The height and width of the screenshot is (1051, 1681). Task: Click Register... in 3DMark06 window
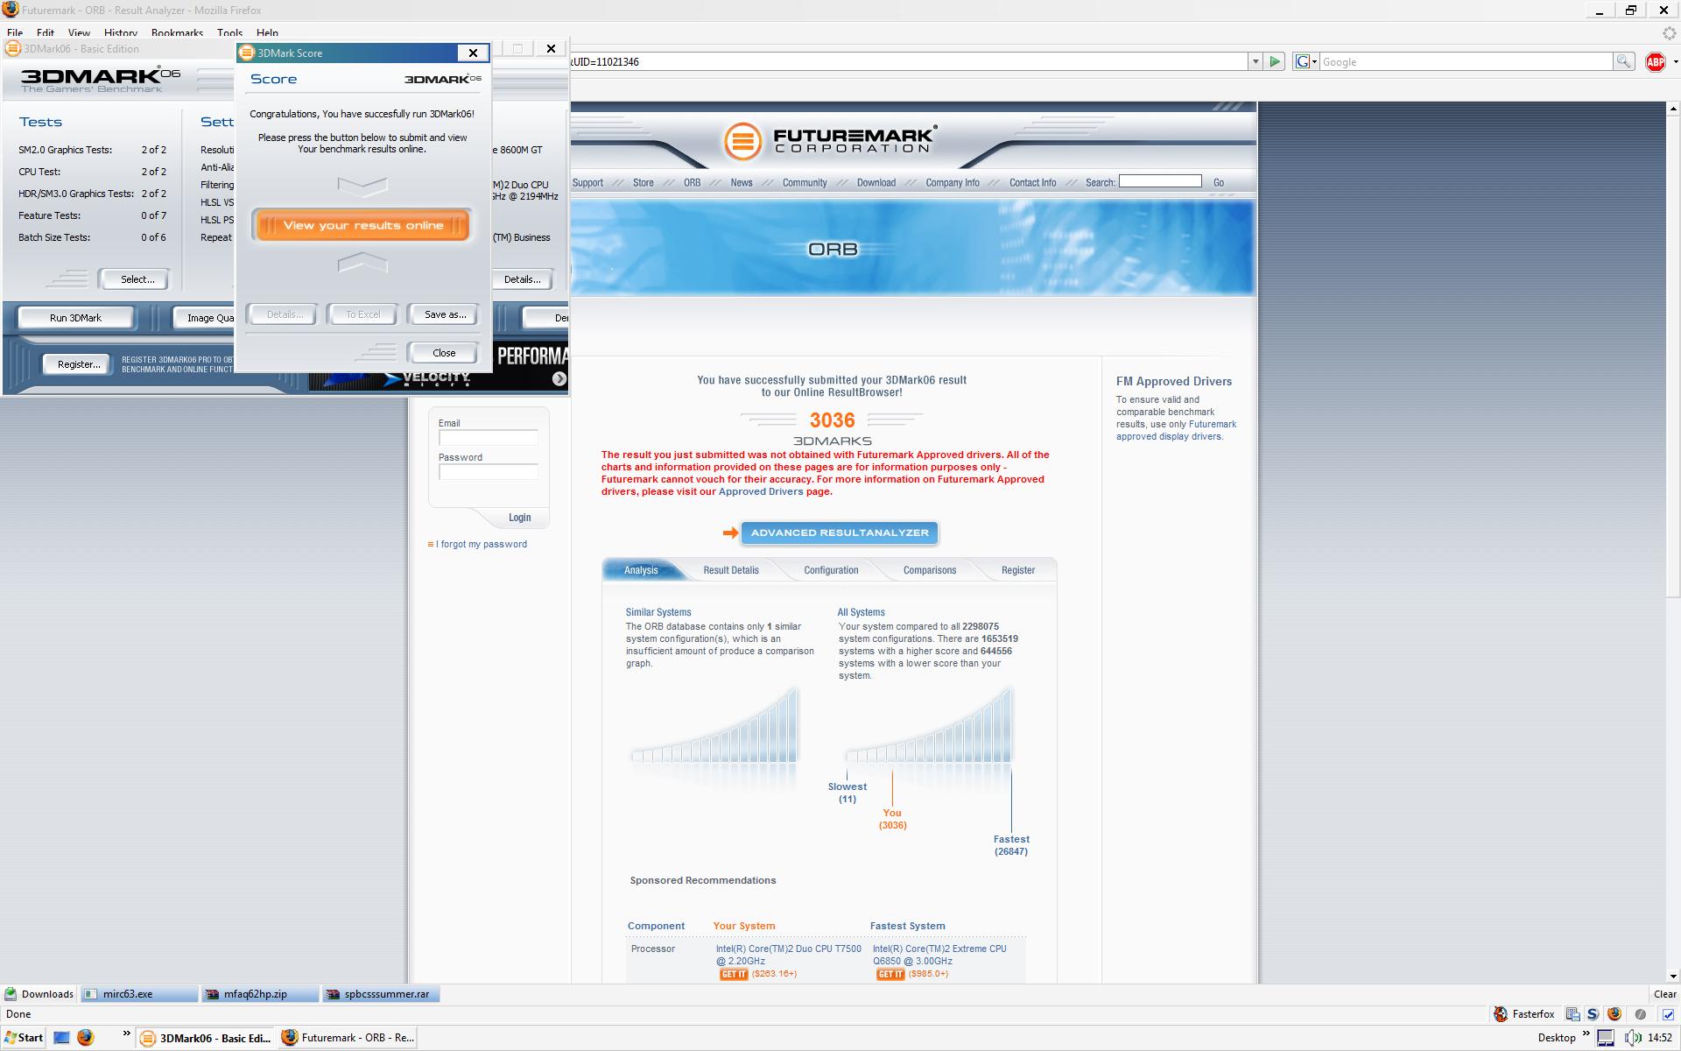coord(79,364)
